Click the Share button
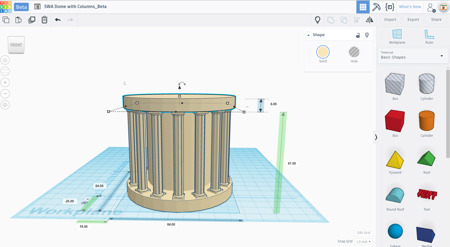Viewport: 450px width, 247px height. (x=436, y=20)
